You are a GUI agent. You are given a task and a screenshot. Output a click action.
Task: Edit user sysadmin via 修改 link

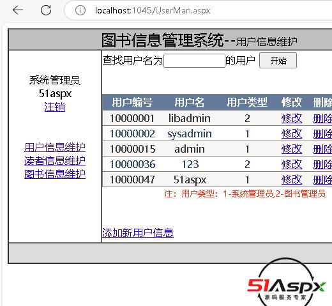pyautogui.click(x=292, y=134)
